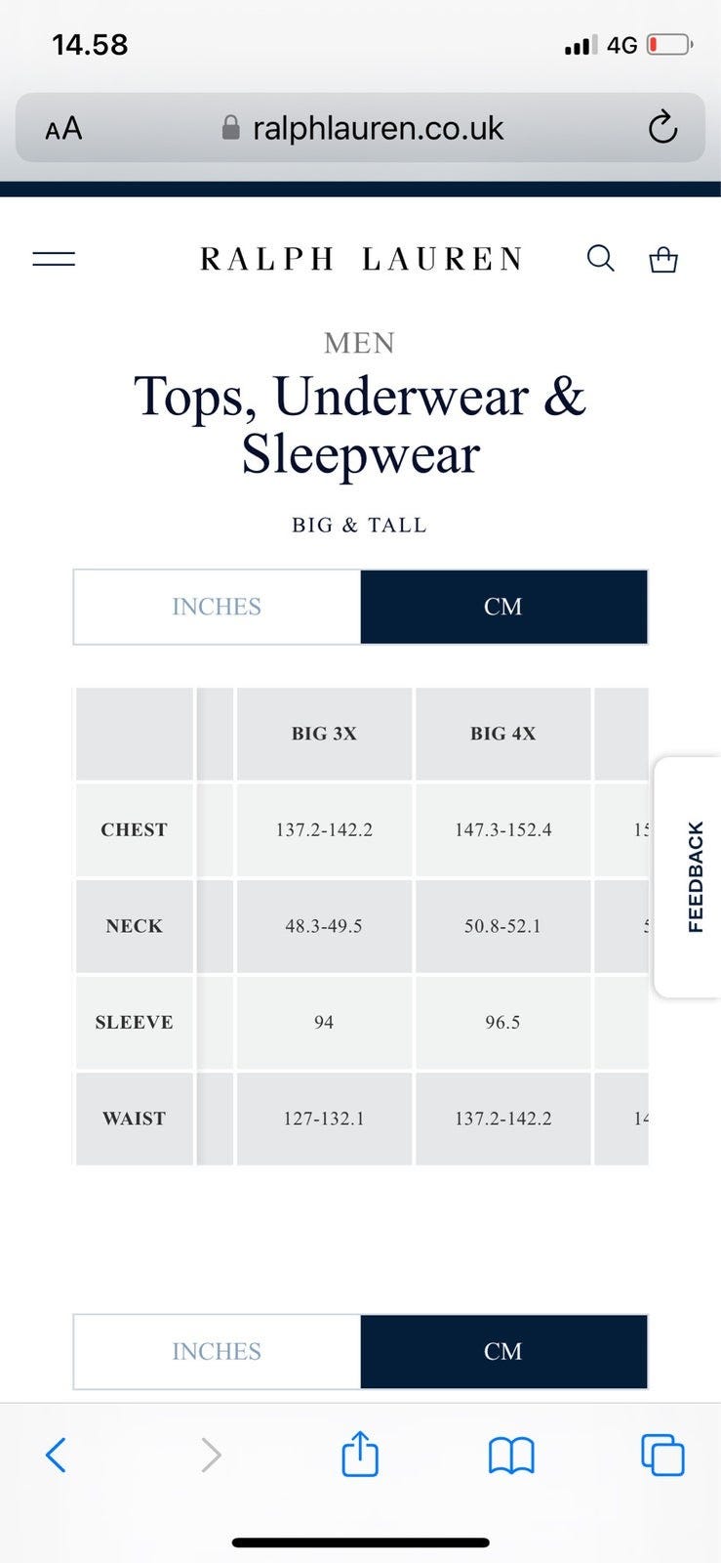Select the BIG 4X column header
Viewport: 721px width, 1563px height.
tap(503, 734)
